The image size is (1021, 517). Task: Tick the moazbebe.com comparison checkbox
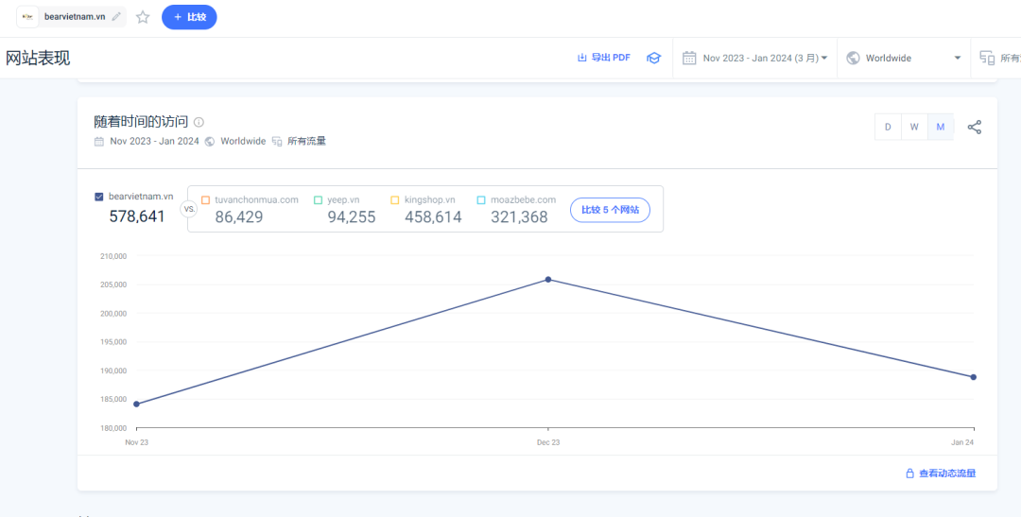click(481, 200)
